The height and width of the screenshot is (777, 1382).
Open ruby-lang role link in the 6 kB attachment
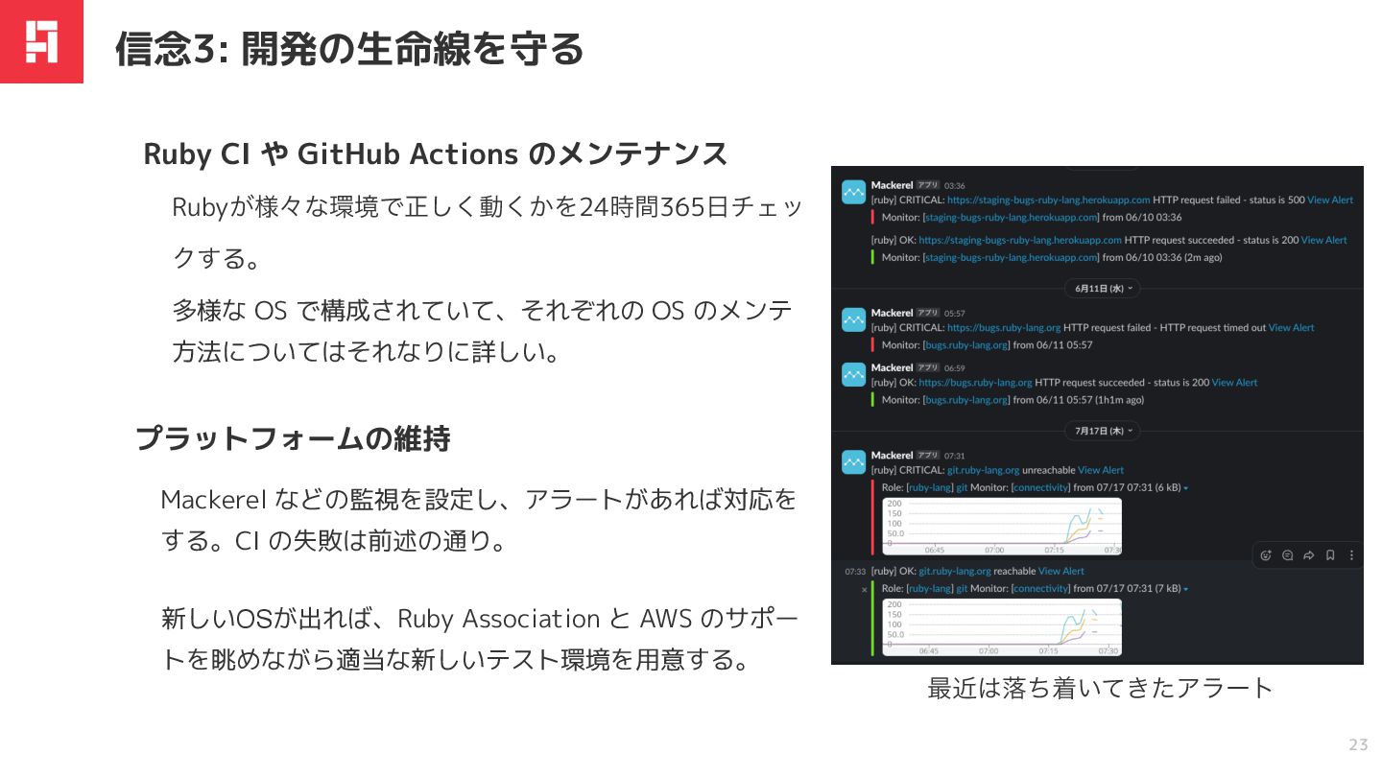click(x=929, y=487)
